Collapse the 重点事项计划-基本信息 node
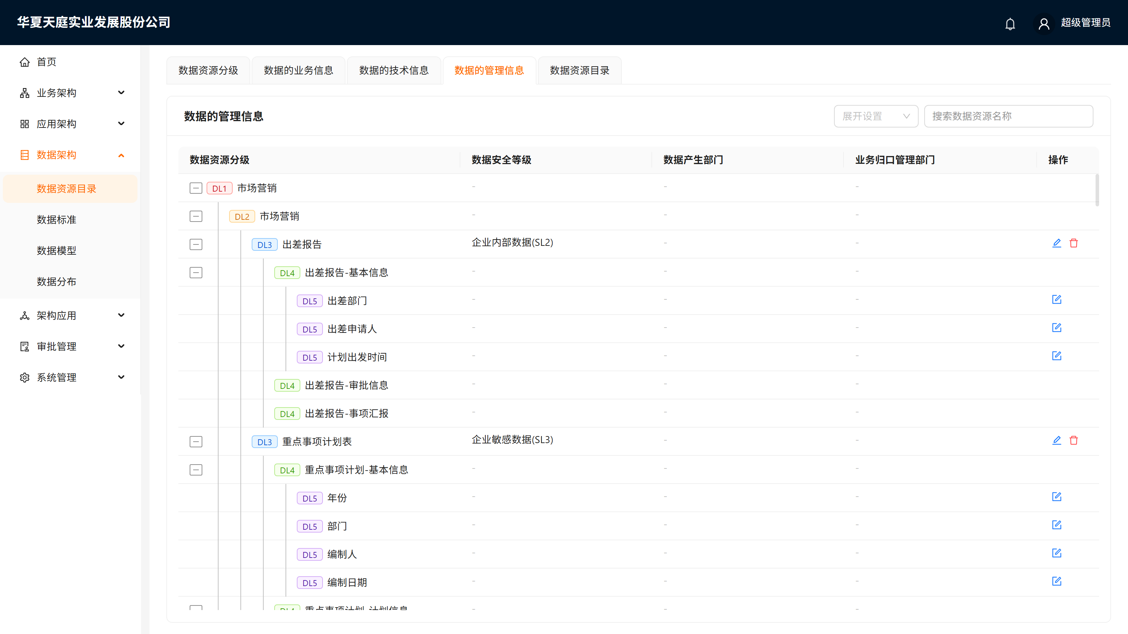This screenshot has height=634, width=1128. click(196, 470)
